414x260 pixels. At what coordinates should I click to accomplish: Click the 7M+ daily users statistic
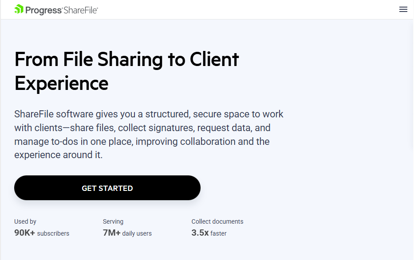(127, 233)
